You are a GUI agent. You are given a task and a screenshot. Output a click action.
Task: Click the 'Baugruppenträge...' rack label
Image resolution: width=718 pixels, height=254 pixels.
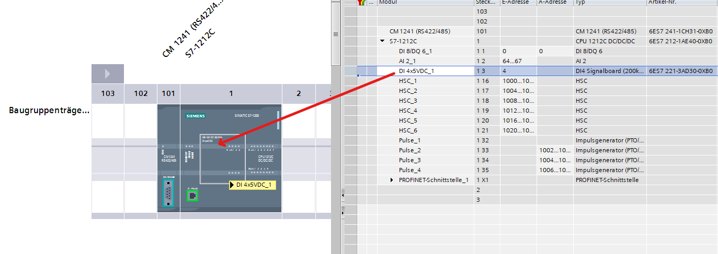click(50, 111)
